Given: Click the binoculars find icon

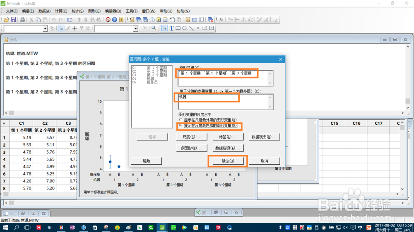Looking at the screenshot, I should tap(92, 20).
